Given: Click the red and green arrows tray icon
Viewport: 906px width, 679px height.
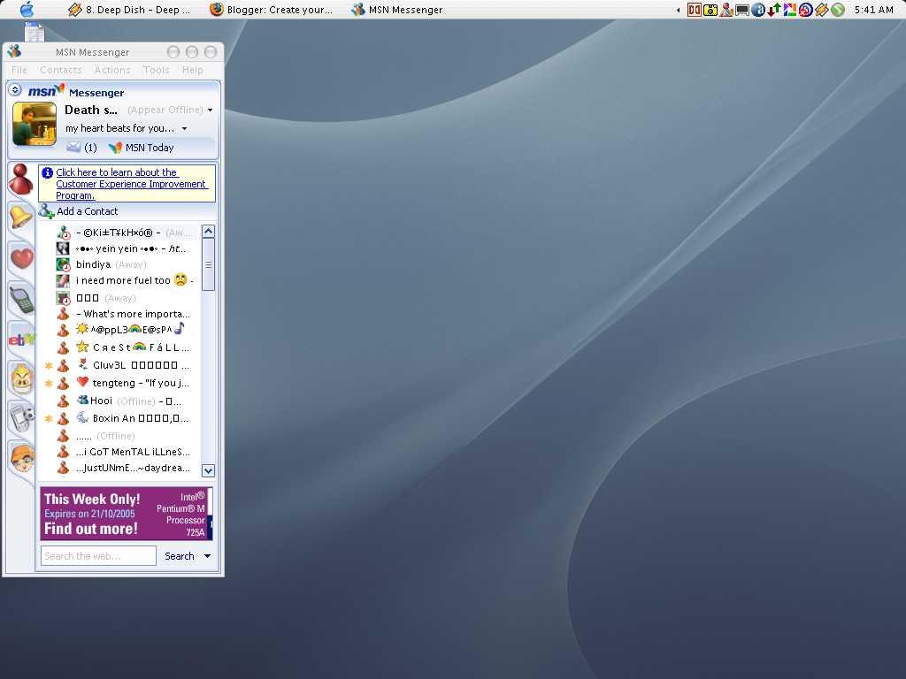Looking at the screenshot, I should pos(773,10).
